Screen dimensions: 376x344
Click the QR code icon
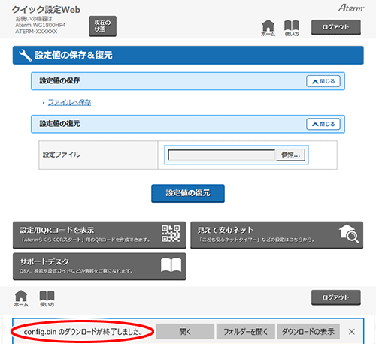(x=171, y=234)
